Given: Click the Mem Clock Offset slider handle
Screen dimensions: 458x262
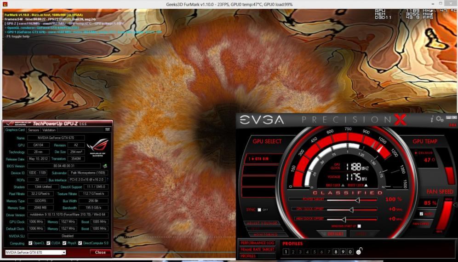Looking at the screenshot, I should pyautogui.click(x=343, y=219).
